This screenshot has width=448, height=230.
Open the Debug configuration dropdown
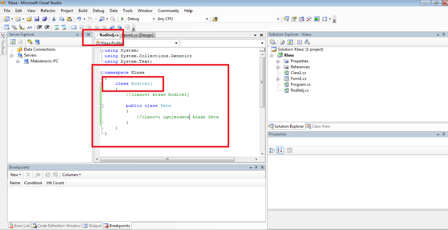tap(154, 19)
